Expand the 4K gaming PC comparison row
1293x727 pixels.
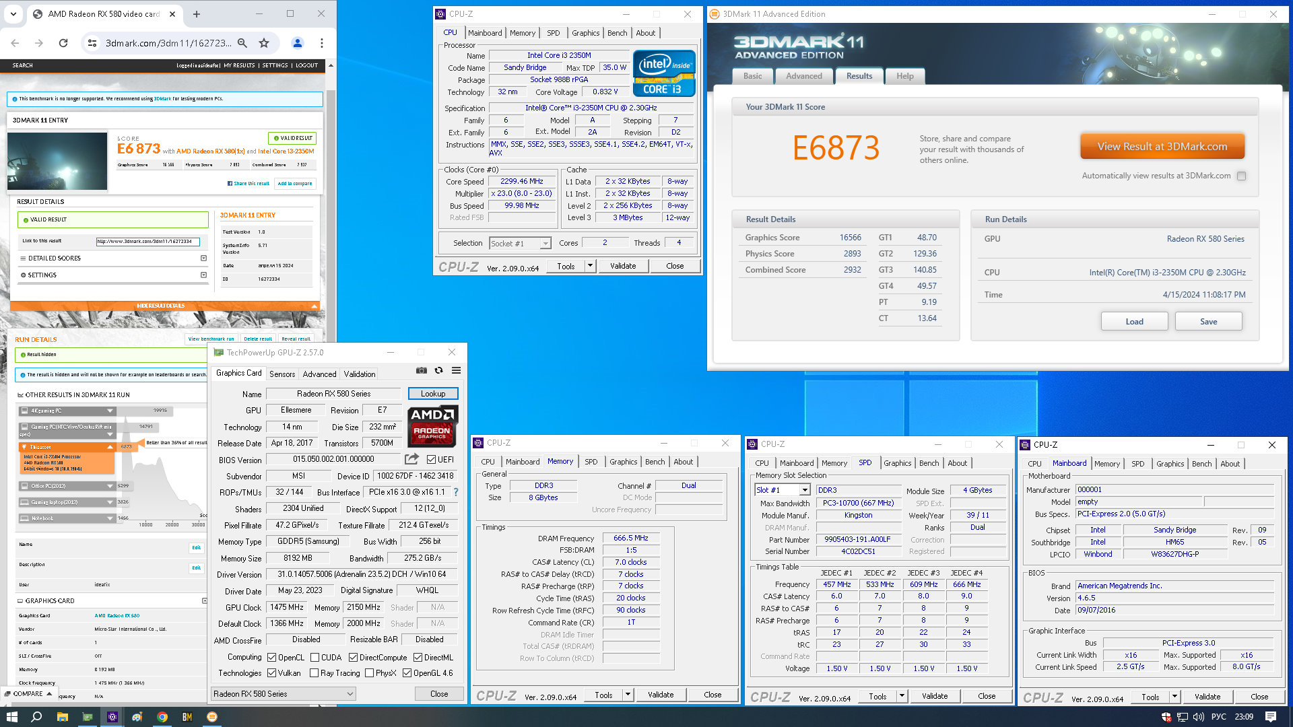click(110, 411)
